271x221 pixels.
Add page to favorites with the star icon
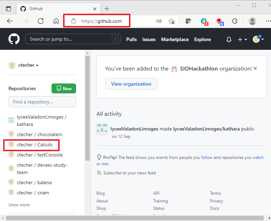tap(171, 21)
